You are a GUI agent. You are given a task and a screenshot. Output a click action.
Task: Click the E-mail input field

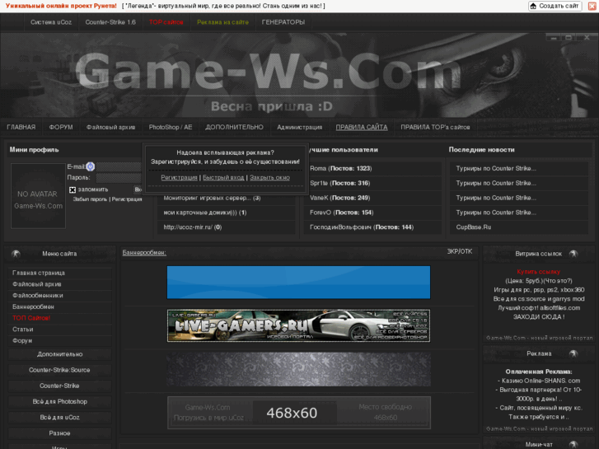point(119,166)
